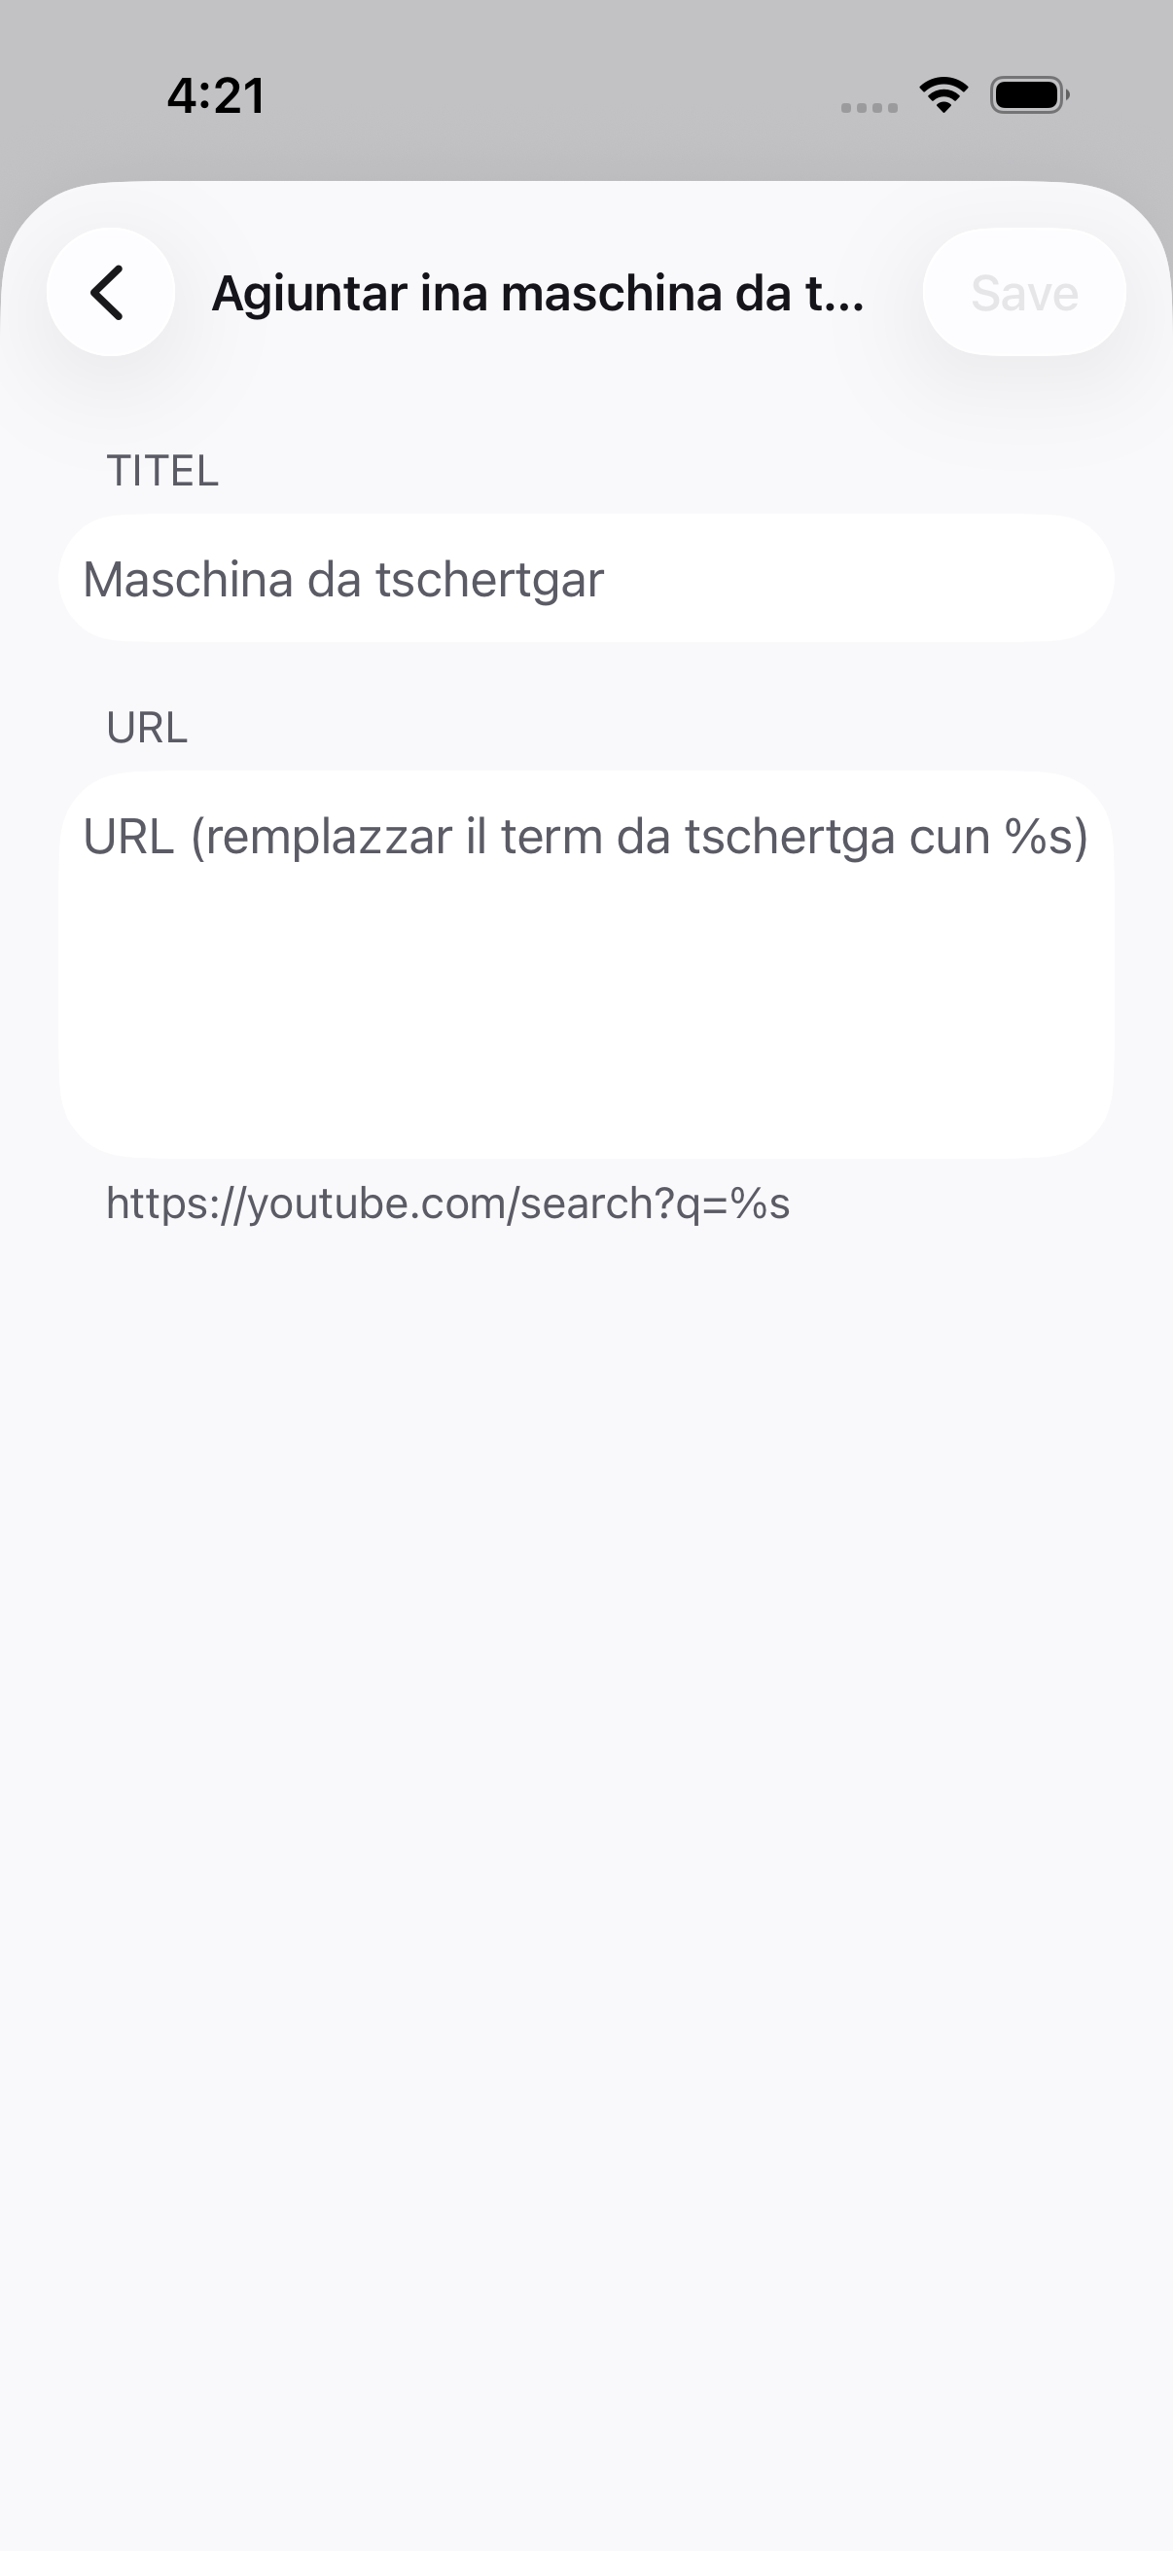Place the cursor at the end of the title placeholder
Viewport: 1173px width, 2551px height.
606,579
